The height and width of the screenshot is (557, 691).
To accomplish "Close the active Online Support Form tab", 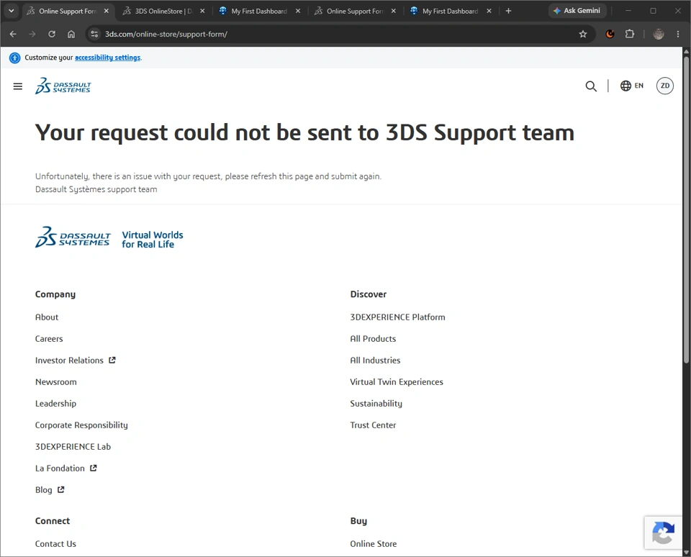I will [107, 11].
